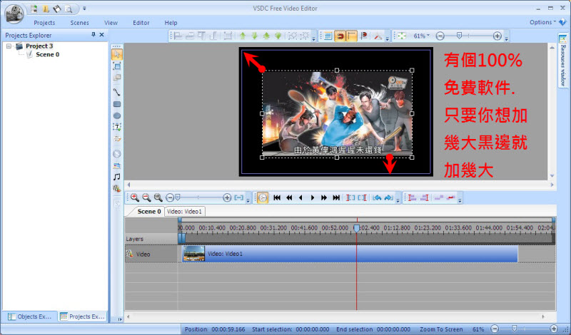Image resolution: width=571 pixels, height=335 pixels.
Task: Add an audio object with the music note tool
Action: tap(117, 177)
